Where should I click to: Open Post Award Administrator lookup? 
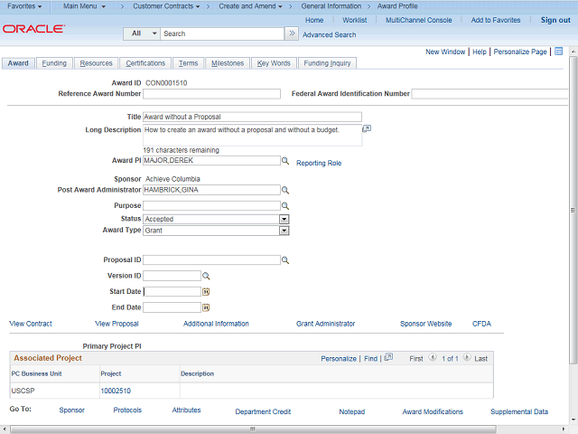coord(284,191)
